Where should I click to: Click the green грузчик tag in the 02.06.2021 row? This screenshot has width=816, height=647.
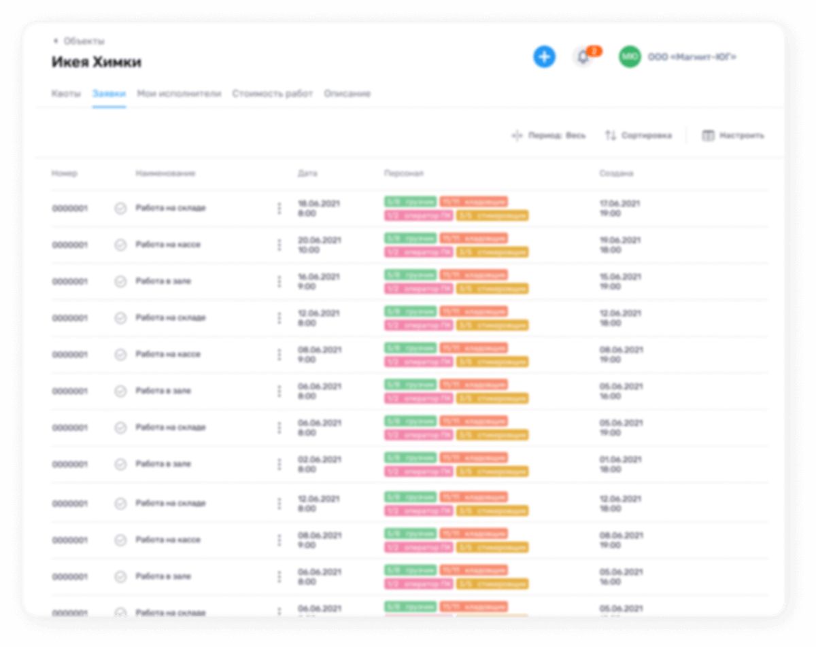tap(410, 458)
